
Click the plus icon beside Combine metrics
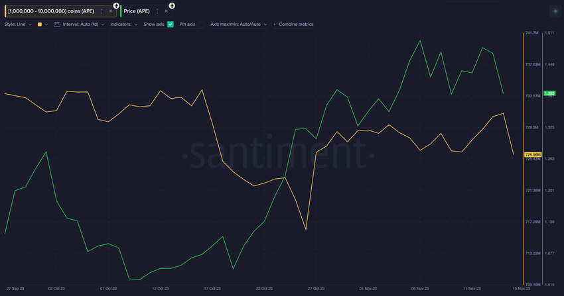pos(275,25)
